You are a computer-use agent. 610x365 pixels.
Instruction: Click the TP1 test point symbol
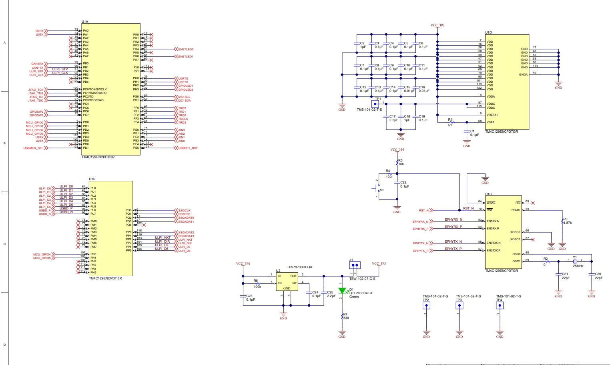click(x=375, y=104)
